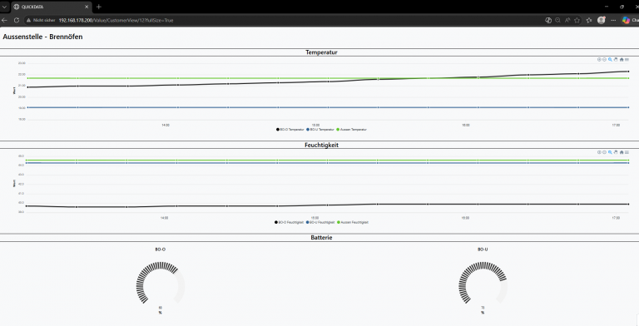The height and width of the screenshot is (326, 639).
Task: Open browser settings and more menu
Action: [613, 20]
